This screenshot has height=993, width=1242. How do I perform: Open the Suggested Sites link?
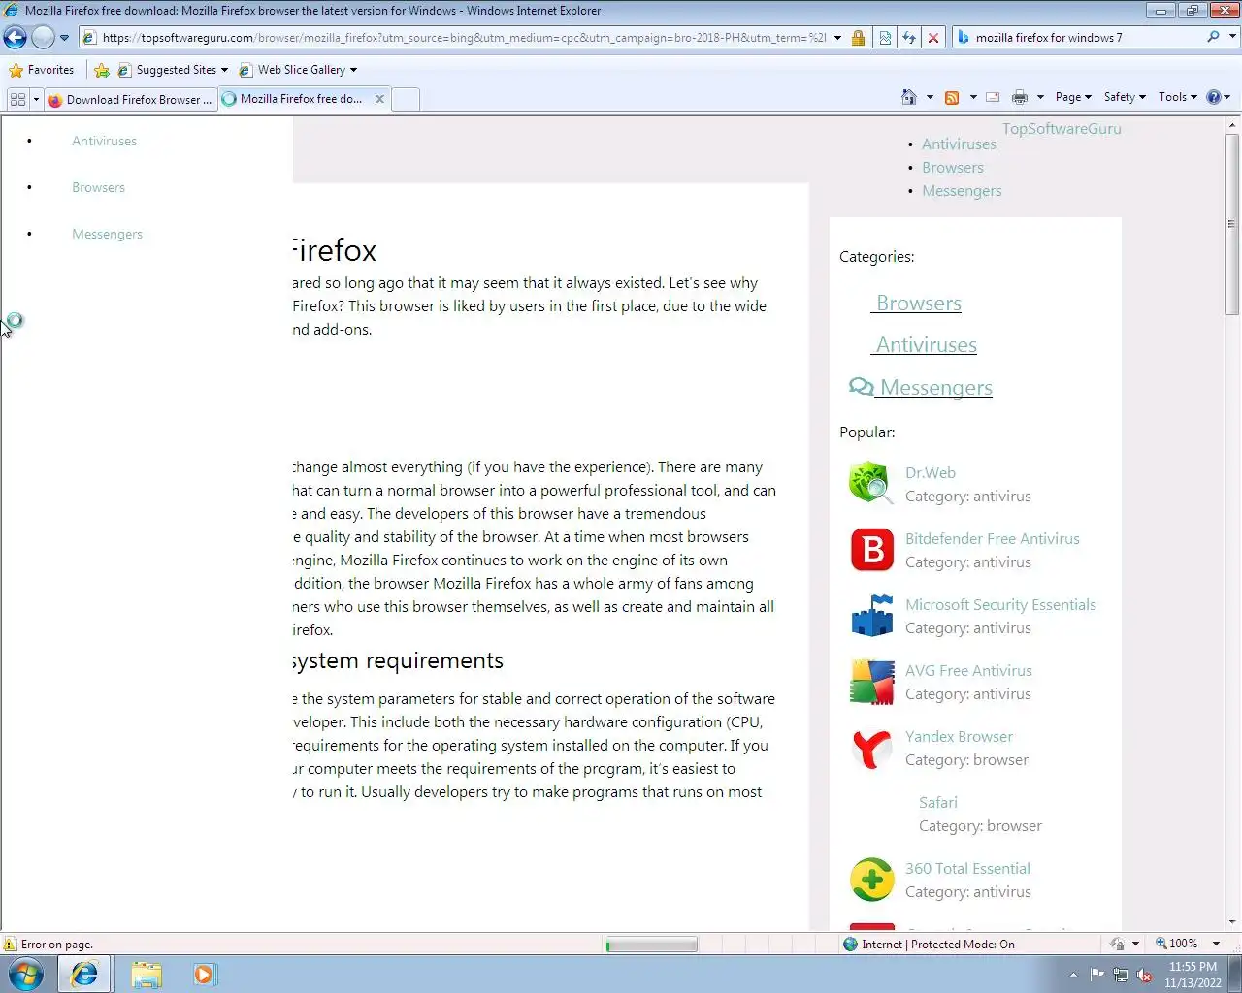(173, 70)
